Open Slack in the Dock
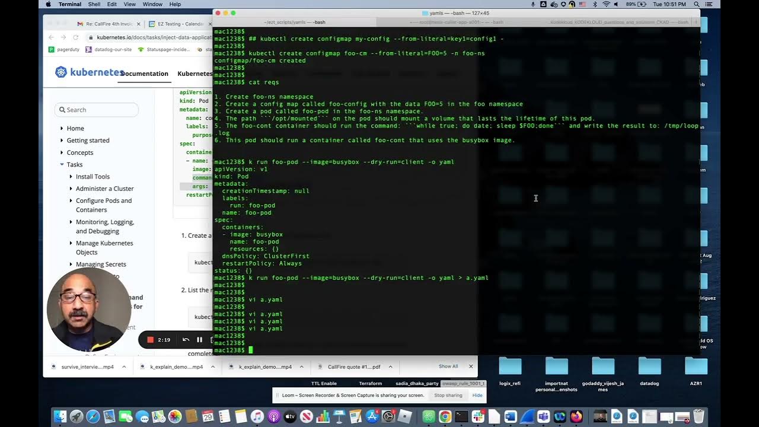This screenshot has width=759, height=427. (478, 417)
